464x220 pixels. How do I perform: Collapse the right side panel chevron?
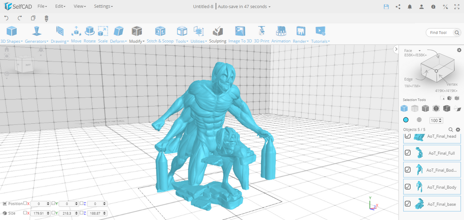396,50
